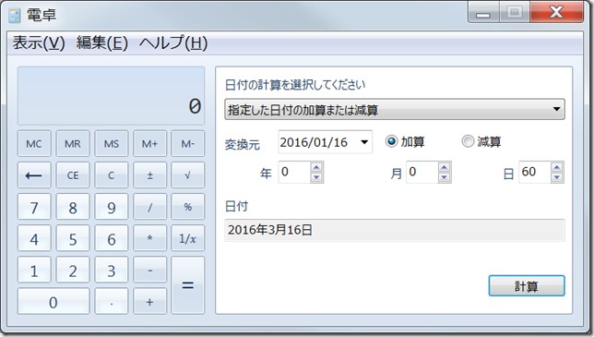Click the MR memory recall key
Viewport: 594px width, 337px height.
tap(73, 144)
